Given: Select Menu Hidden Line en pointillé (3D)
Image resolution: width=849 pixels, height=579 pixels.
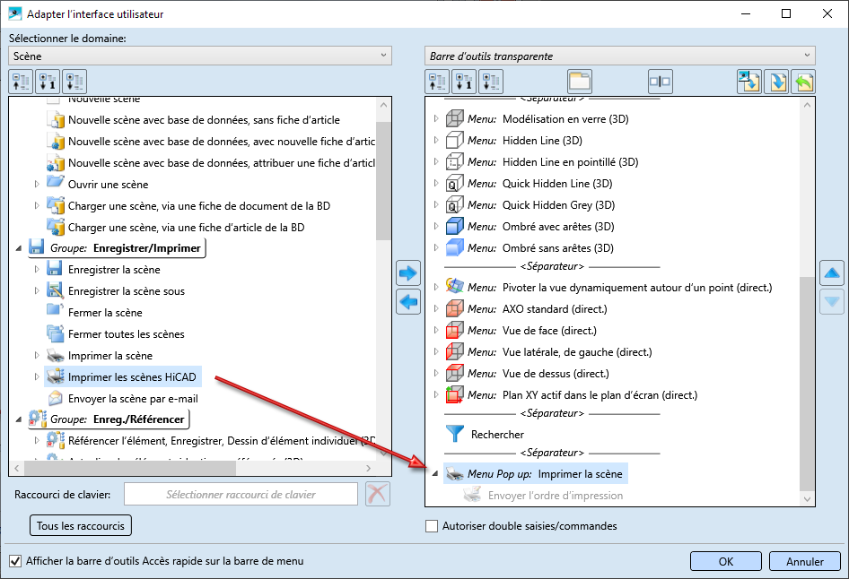Looking at the screenshot, I should [553, 161].
